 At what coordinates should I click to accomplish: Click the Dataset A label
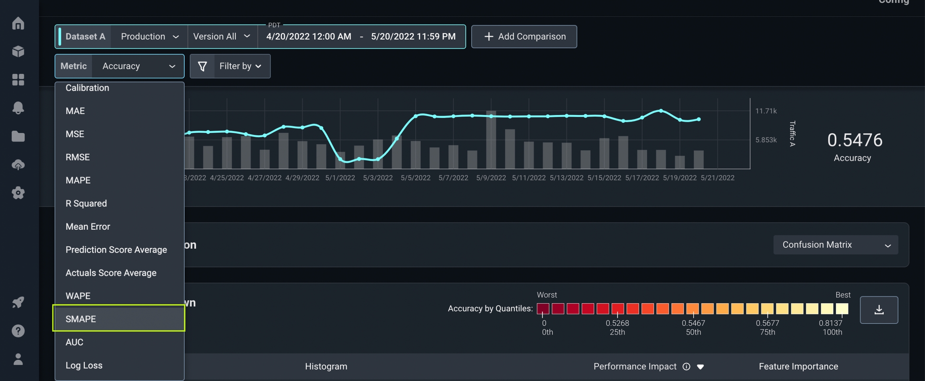pos(85,36)
